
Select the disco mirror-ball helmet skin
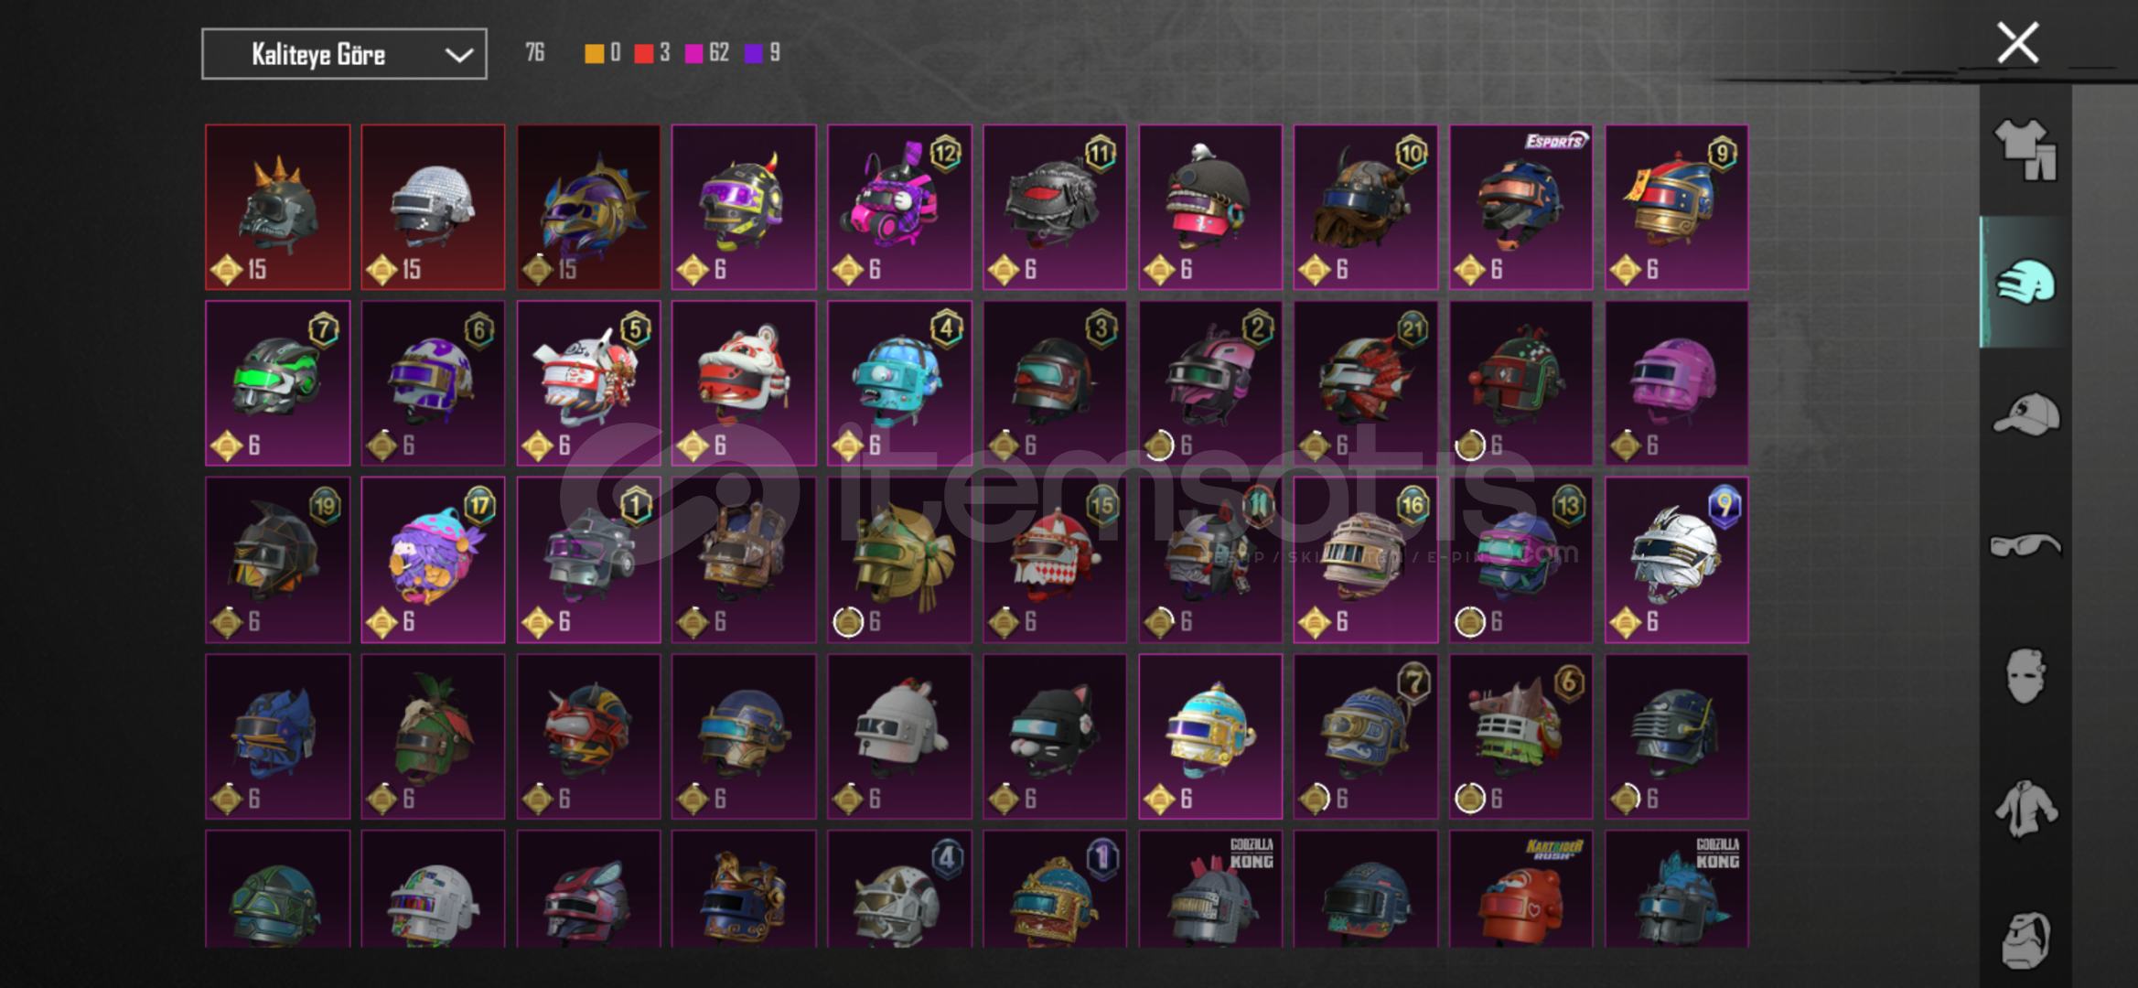(x=433, y=208)
